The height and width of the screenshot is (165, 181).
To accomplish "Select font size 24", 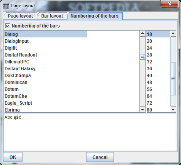I will pos(158,48).
